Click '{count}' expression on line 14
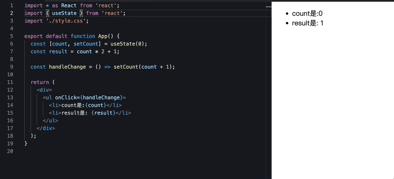 [x=96, y=105]
